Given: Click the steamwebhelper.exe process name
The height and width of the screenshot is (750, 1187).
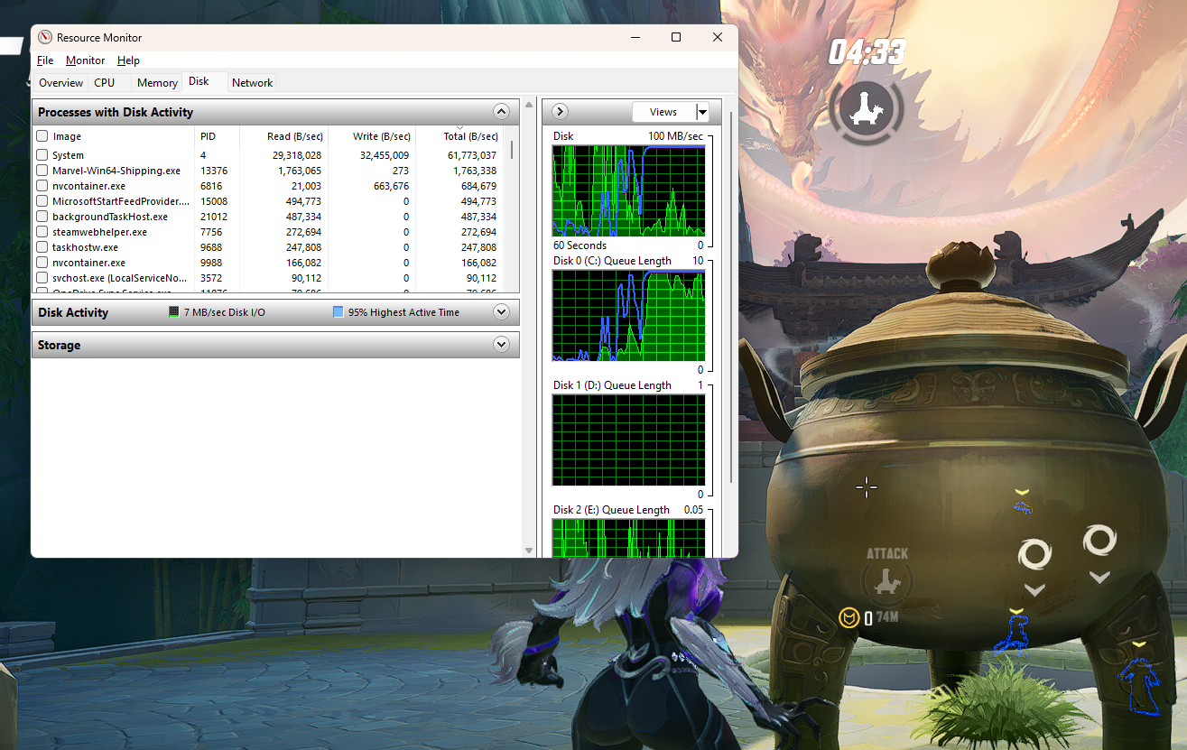Looking at the screenshot, I should point(99,232).
